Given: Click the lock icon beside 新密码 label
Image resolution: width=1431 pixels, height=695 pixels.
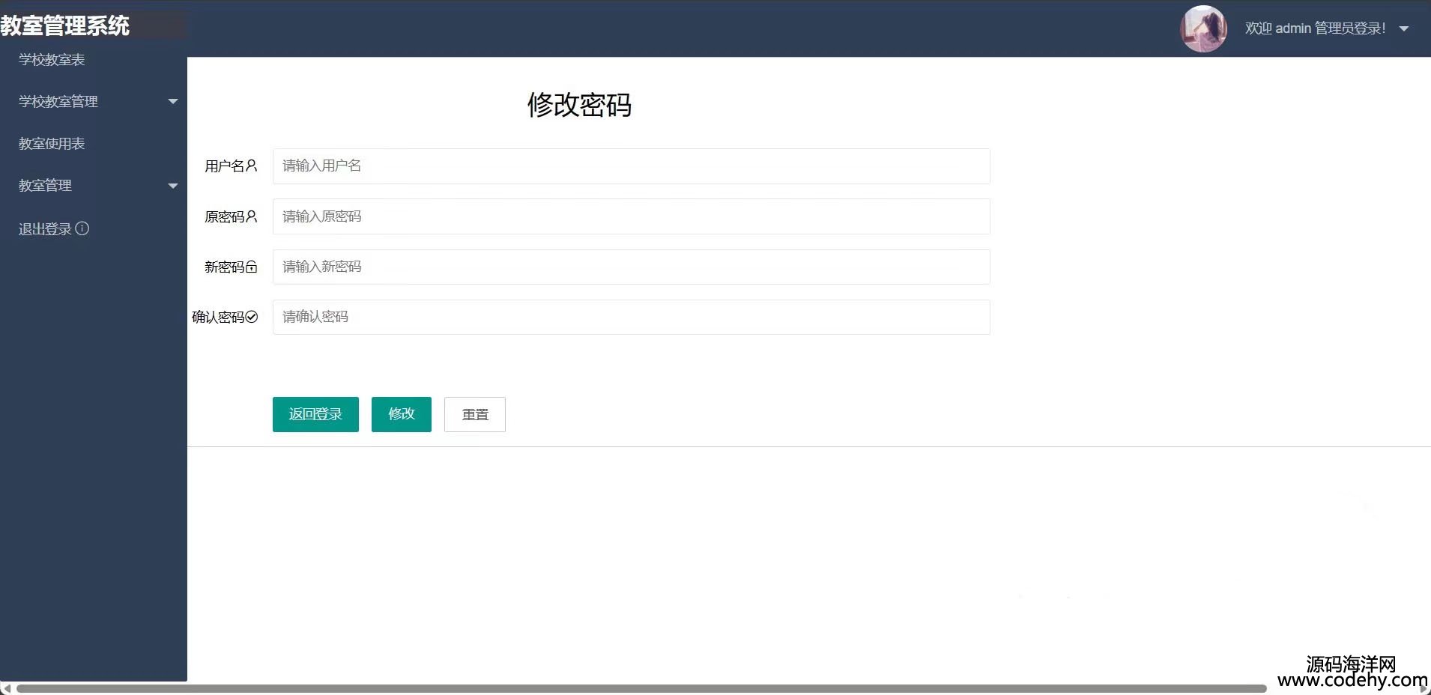Looking at the screenshot, I should click(252, 267).
